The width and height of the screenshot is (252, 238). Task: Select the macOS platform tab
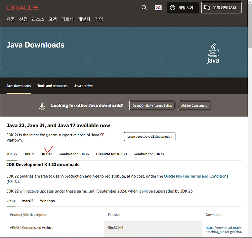click(x=28, y=201)
